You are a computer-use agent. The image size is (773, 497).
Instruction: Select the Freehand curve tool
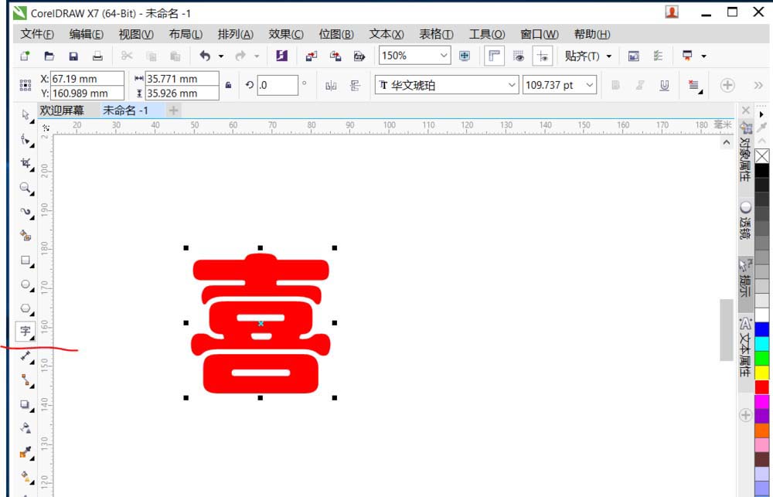coord(26,212)
